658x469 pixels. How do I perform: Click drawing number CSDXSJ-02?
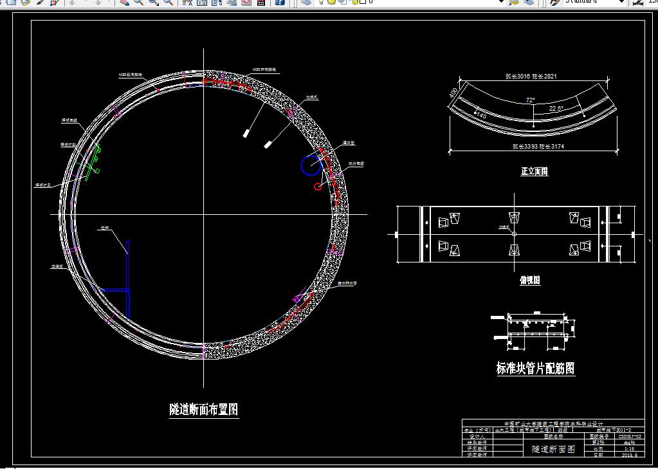630,436
